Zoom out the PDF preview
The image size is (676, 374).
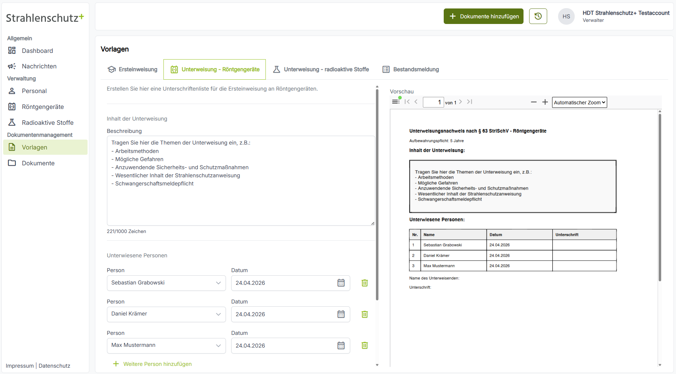tap(534, 102)
